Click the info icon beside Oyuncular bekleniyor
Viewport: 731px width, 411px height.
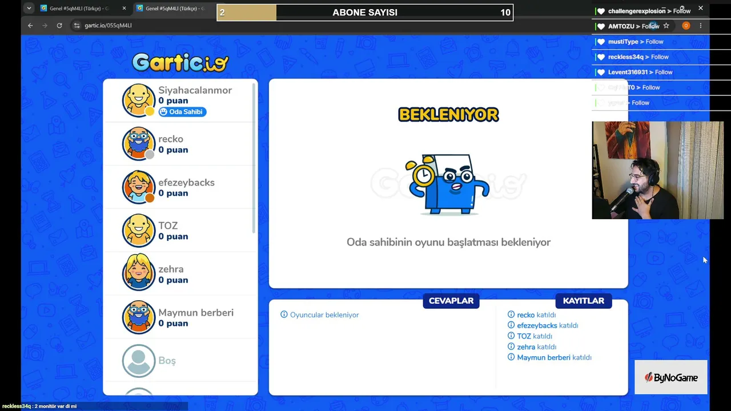pyautogui.click(x=284, y=315)
